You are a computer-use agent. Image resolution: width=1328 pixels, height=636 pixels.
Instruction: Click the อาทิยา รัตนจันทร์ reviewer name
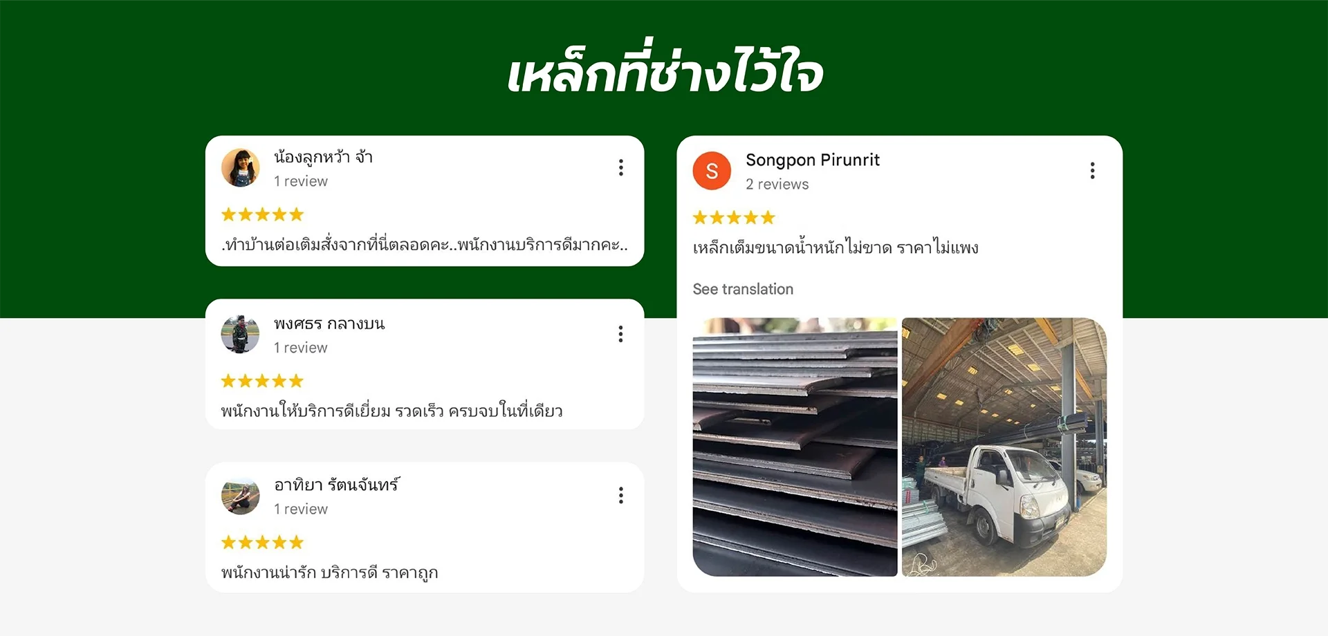point(337,485)
